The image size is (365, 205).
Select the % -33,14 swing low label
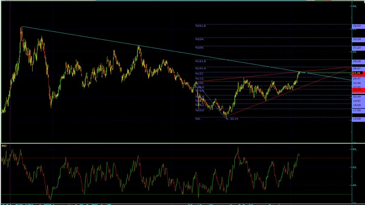(x=232, y=119)
